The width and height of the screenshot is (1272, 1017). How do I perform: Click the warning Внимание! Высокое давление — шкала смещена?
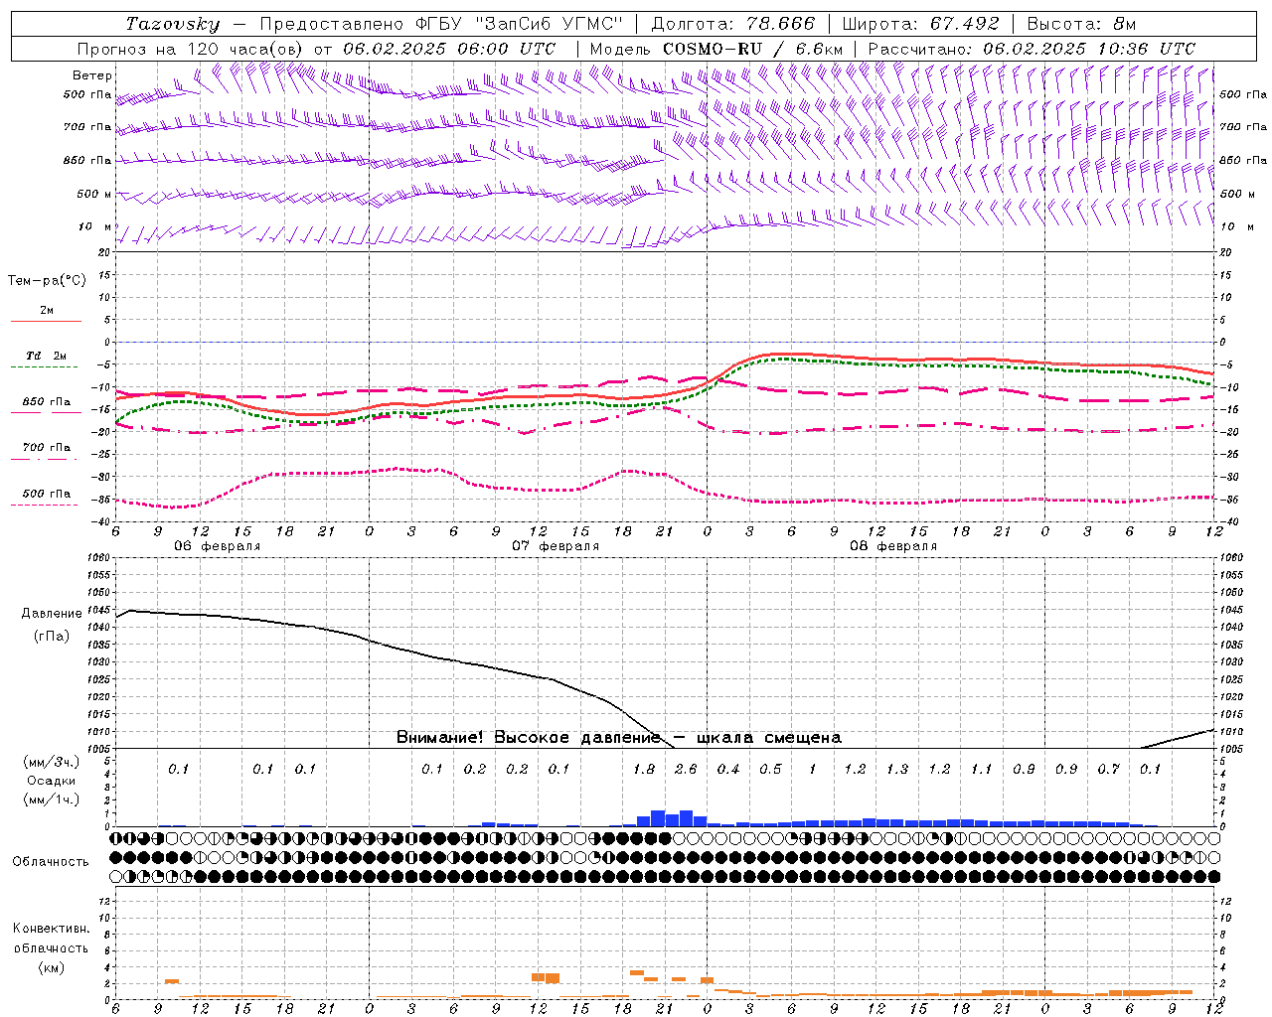(x=619, y=738)
